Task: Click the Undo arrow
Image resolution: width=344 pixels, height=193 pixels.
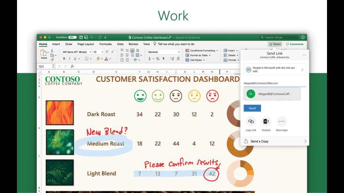Action: [92, 37]
